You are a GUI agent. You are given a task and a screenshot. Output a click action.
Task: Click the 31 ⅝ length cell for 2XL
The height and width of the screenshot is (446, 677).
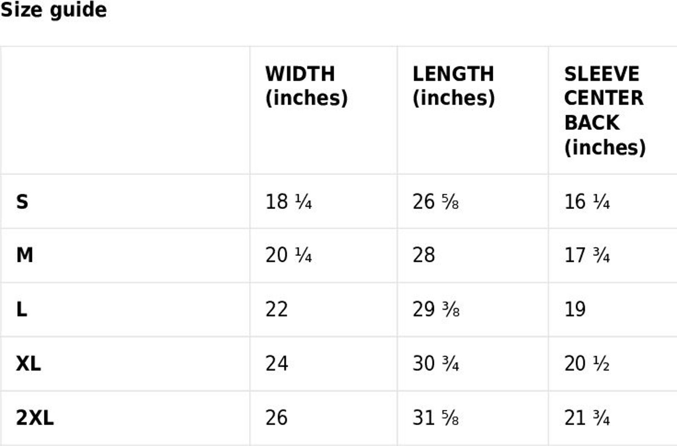pyautogui.click(x=436, y=417)
